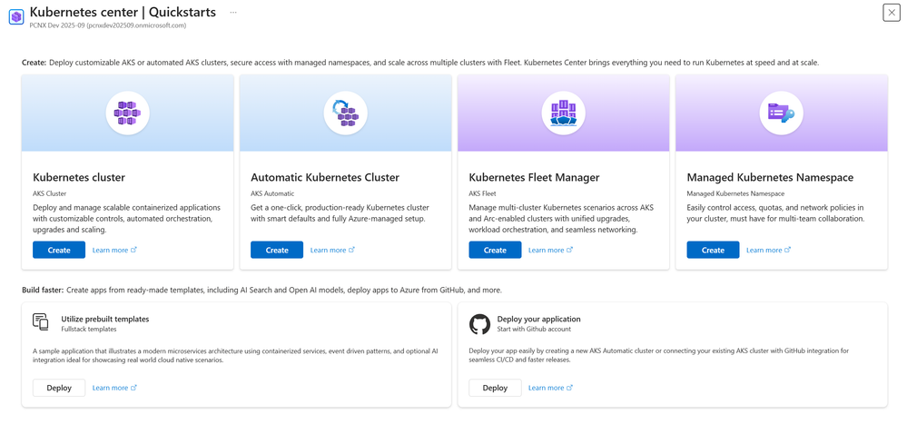This screenshot has height=434, width=907.
Task: Open Learn more for Fleet Manager
Action: point(550,250)
